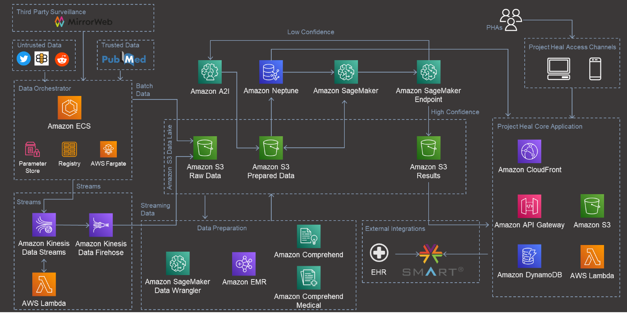627x314 pixels.
Task: Select the vertical 'Amazon S3 Data Lake' label
Action: pos(170,157)
